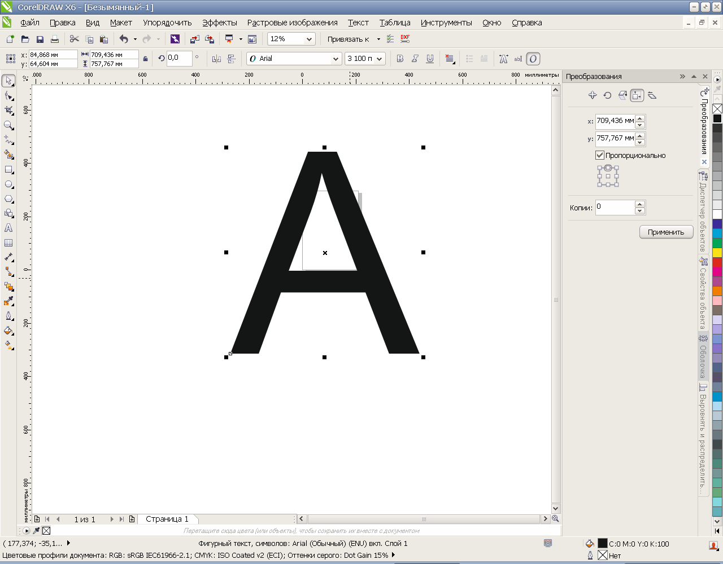The width and height of the screenshot is (723, 564).
Task: Open the zoom level 12% dropdown
Action: [309, 39]
